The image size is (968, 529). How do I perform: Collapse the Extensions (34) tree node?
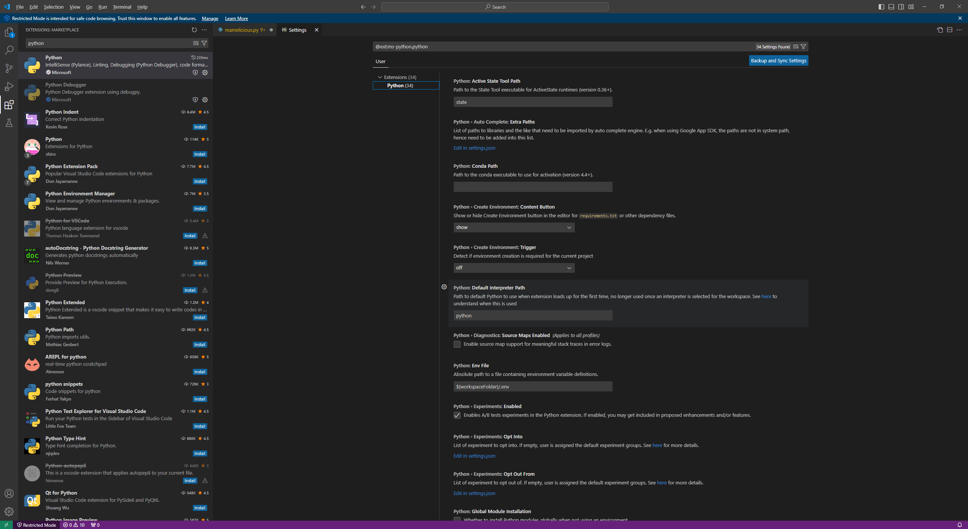click(x=380, y=77)
